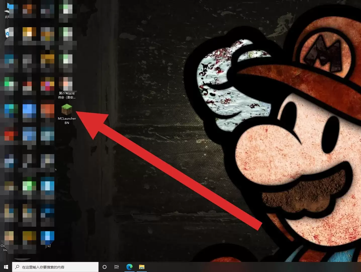The image size is (361, 272).
Task: Open the MCLauncher BN grass block icon
Action: coord(67,109)
